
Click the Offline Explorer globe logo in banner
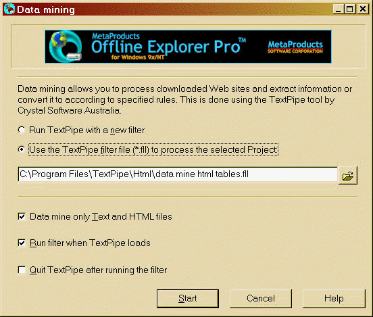click(66, 47)
